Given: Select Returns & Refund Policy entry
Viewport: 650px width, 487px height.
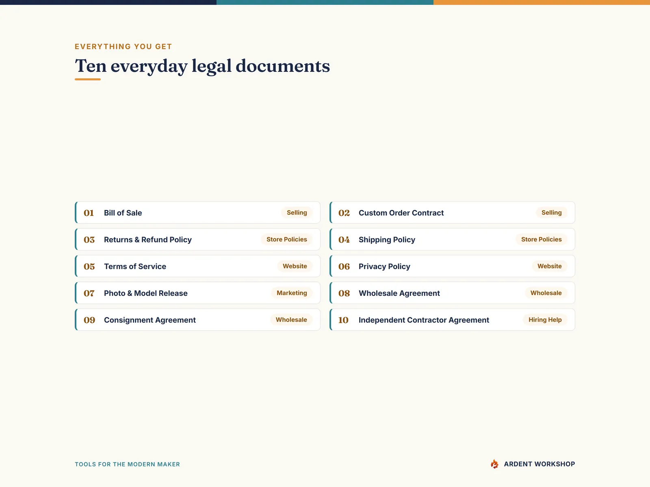Looking at the screenshot, I should point(197,239).
